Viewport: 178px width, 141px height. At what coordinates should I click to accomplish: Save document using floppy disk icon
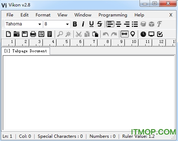[25, 34]
